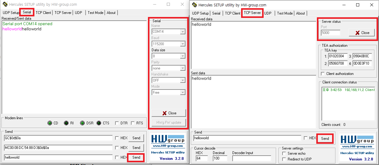
Task: Select the Serial tab in left window
Action: tap(27, 12)
